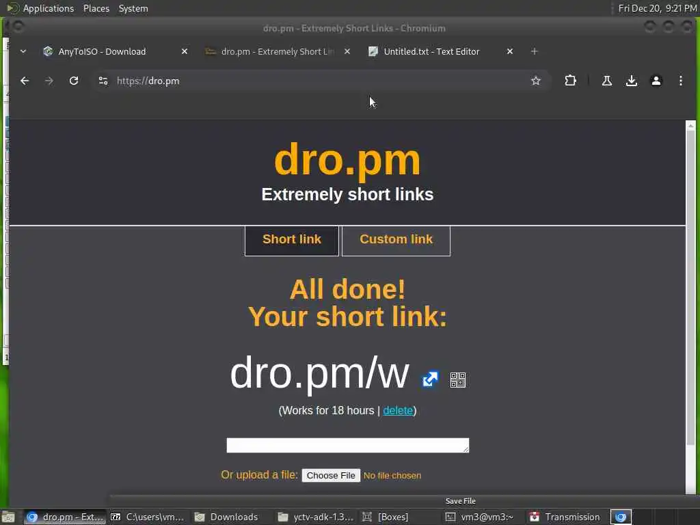Select the Short link tab
The width and height of the screenshot is (700, 525).
click(292, 241)
